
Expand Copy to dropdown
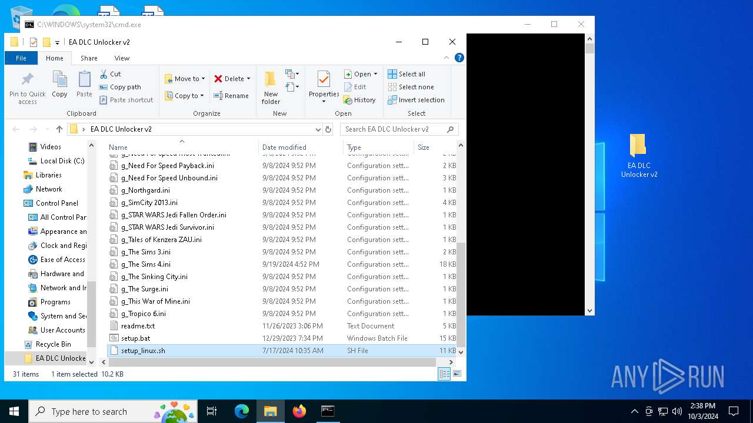pyautogui.click(x=202, y=96)
